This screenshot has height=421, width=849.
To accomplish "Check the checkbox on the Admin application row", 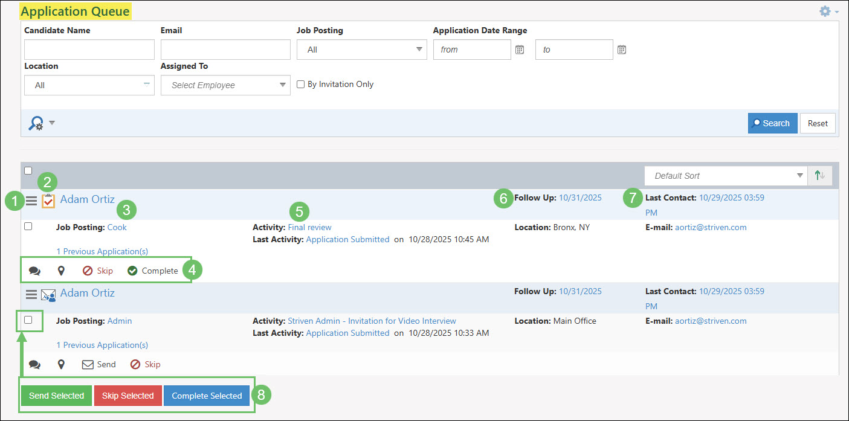I will tap(29, 321).
